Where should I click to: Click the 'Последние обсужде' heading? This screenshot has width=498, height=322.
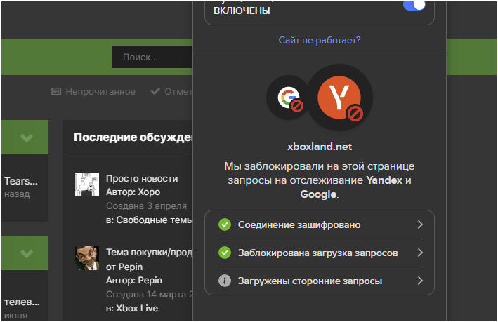133,137
